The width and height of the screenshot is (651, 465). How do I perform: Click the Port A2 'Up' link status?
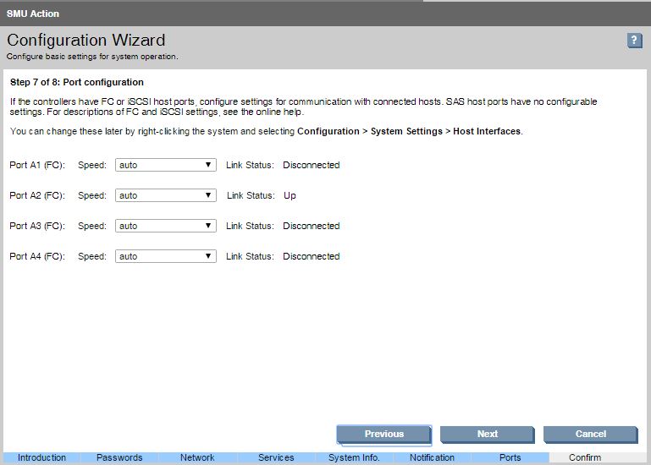[290, 195]
